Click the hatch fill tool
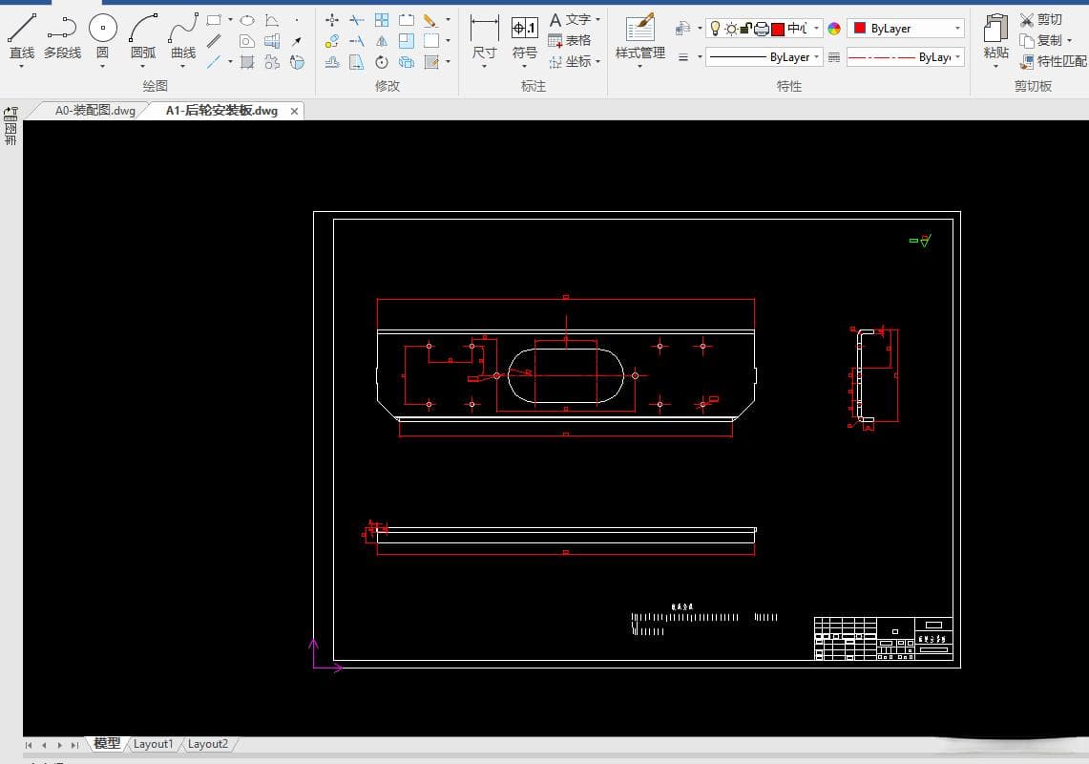 tap(247, 62)
